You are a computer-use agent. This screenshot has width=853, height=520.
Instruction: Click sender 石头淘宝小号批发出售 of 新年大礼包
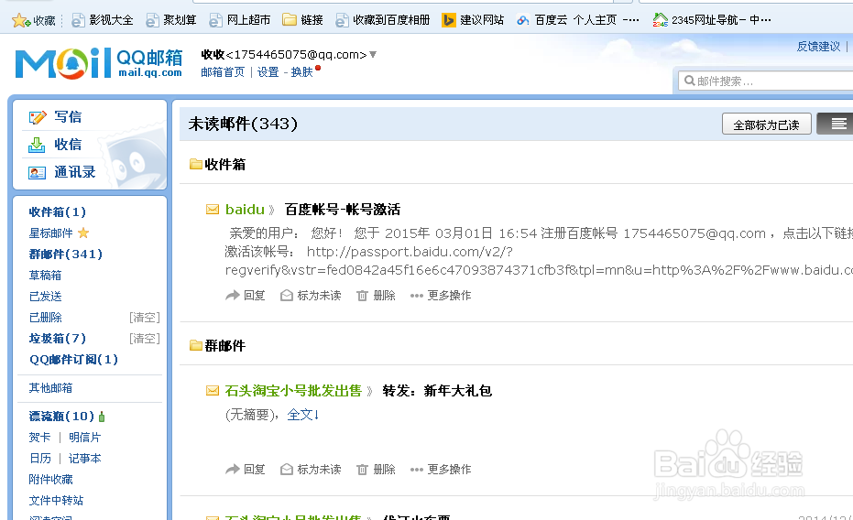293,391
